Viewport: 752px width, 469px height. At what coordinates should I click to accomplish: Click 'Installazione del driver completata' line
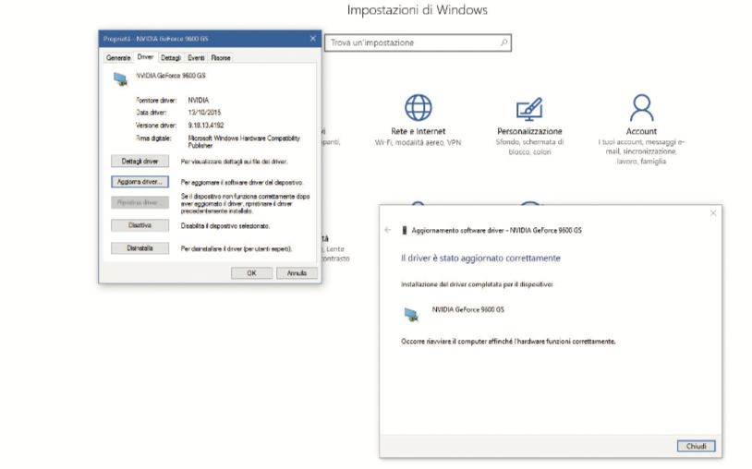coord(477,284)
